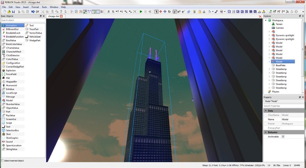The image size is (306, 168).
Task: Click the Save file icon
Action: click(x=13, y=12)
